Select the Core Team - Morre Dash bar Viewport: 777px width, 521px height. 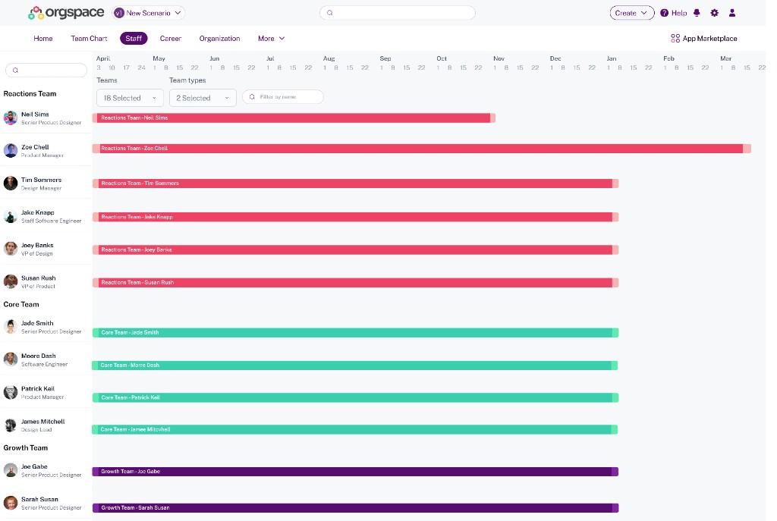[355, 365]
